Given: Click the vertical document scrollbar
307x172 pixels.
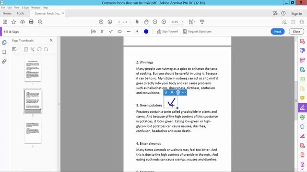Looking at the screenshot, I should (296, 101).
